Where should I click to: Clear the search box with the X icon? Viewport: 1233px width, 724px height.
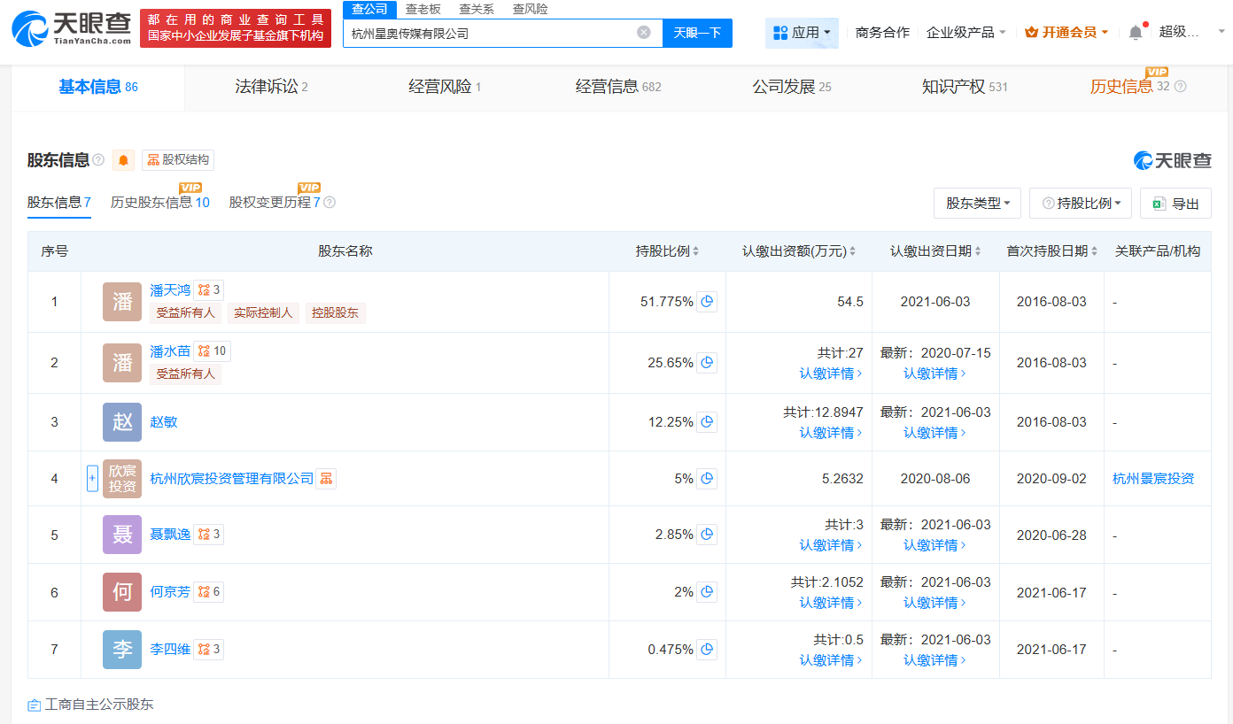coord(644,32)
